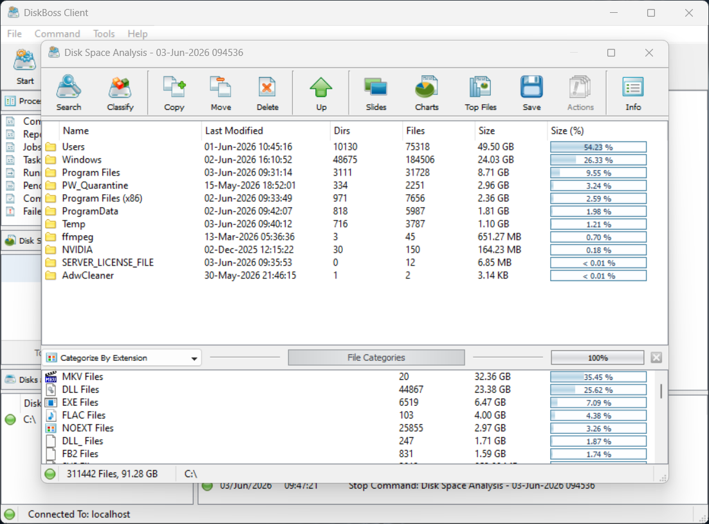Image resolution: width=709 pixels, height=524 pixels.
Task: Select the Copy files icon
Action: tap(174, 93)
